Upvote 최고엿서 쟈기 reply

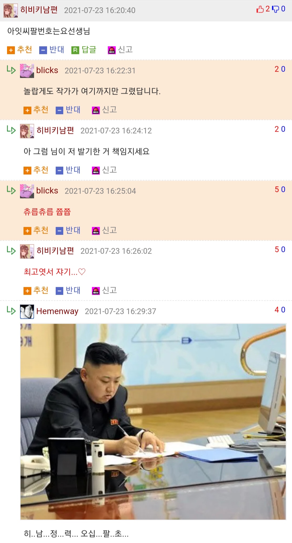tap(36, 291)
